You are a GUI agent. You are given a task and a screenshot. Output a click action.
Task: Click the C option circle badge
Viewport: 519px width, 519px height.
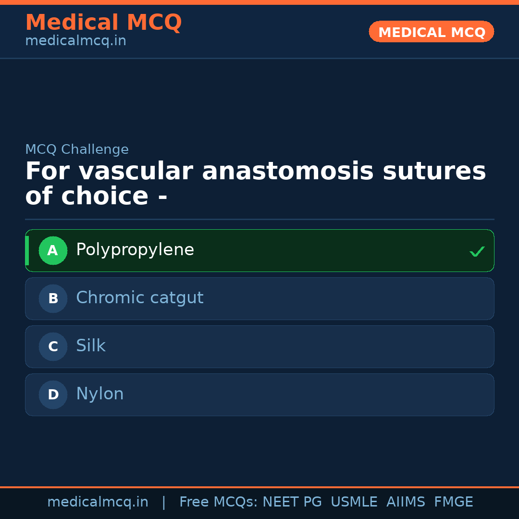point(53,346)
